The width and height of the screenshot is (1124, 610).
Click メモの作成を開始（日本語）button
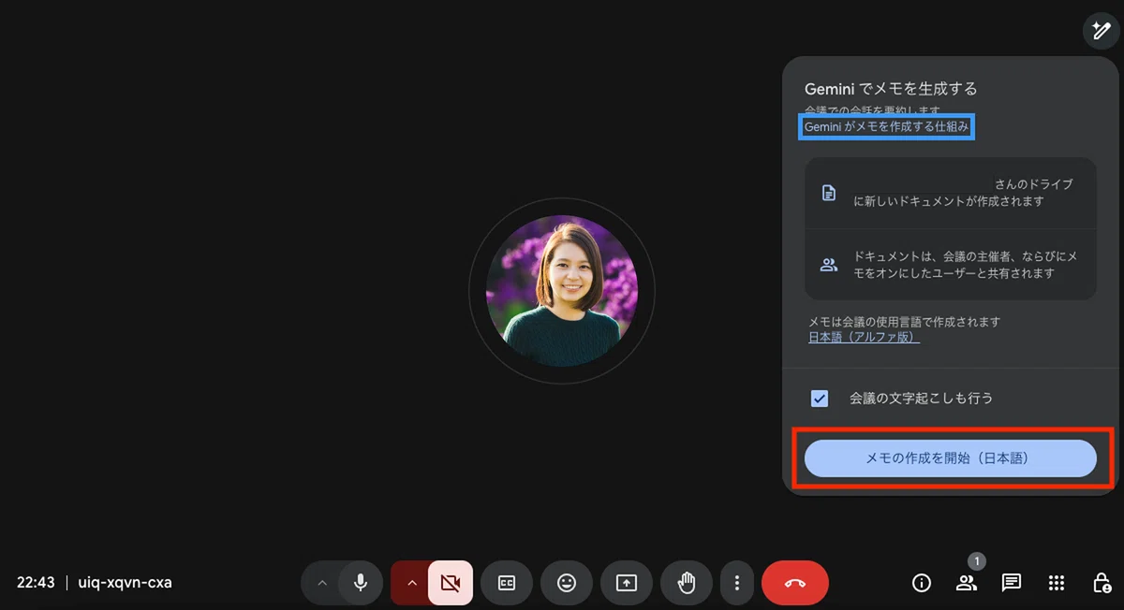pos(951,458)
